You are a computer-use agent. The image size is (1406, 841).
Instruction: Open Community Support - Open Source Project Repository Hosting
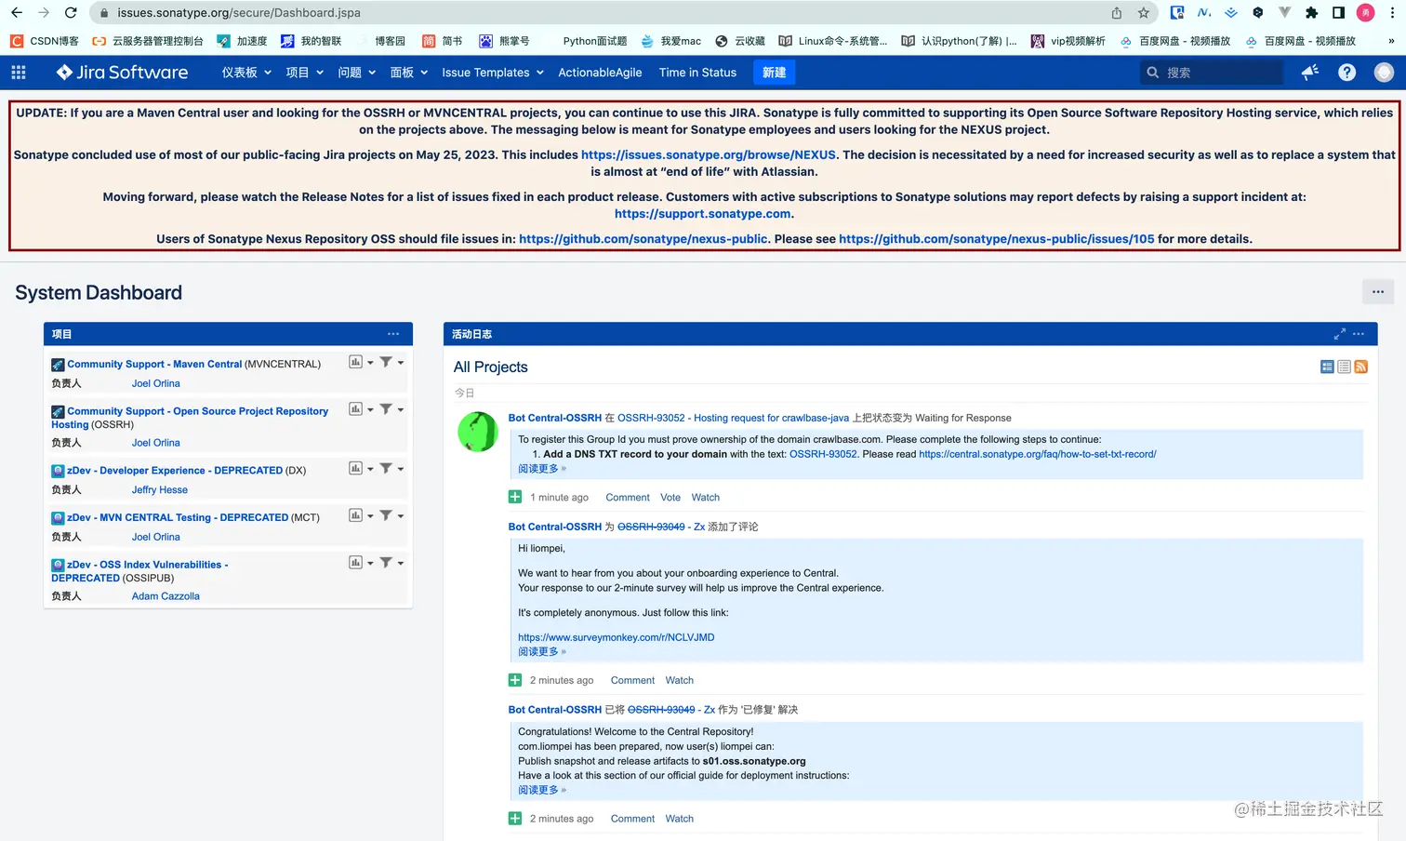tap(190, 418)
